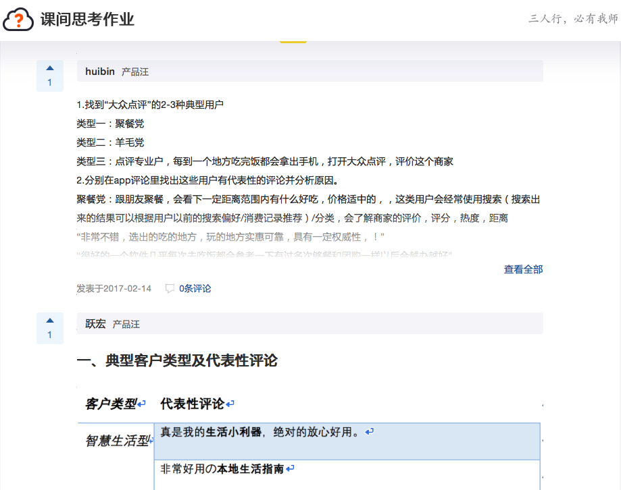Click vote count under huibin's arrow
The width and height of the screenshot is (621, 490).
coord(50,82)
